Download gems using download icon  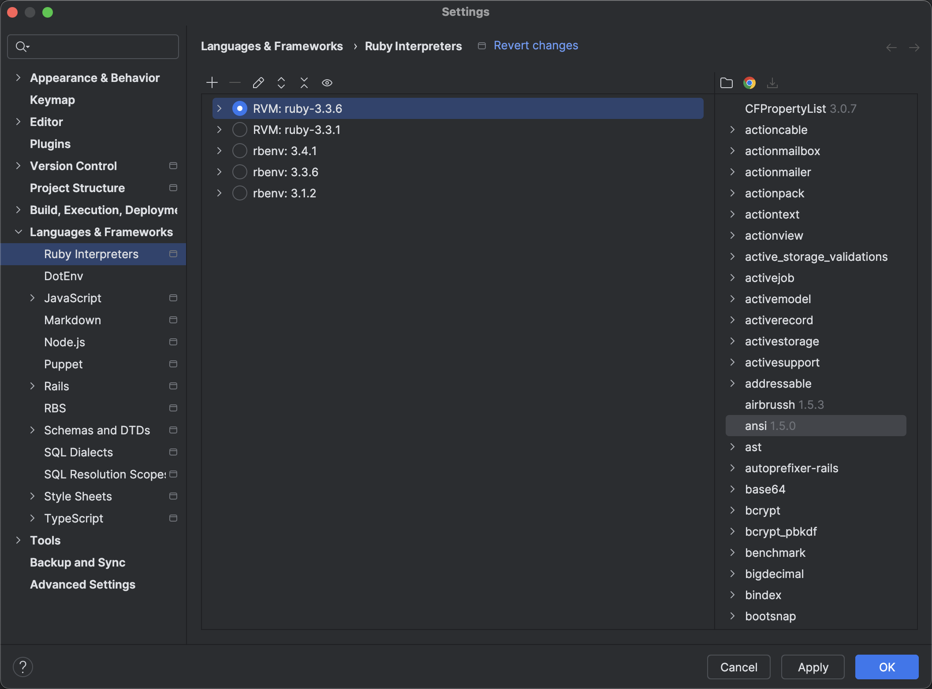click(772, 82)
